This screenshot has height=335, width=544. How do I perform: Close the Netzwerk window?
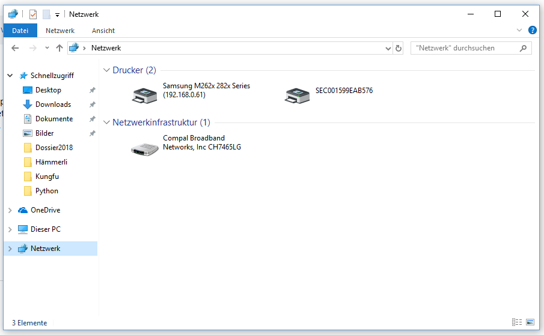tap(525, 14)
